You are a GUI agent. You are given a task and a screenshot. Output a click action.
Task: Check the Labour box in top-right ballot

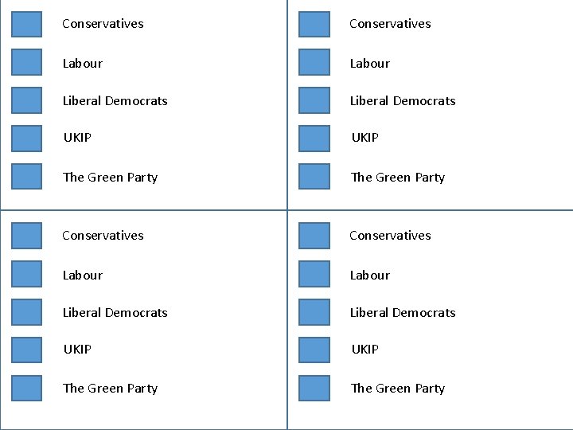point(314,62)
